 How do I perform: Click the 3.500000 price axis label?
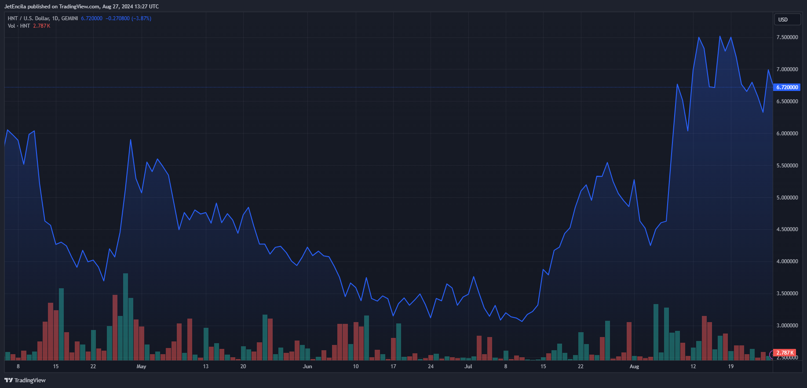click(787, 294)
